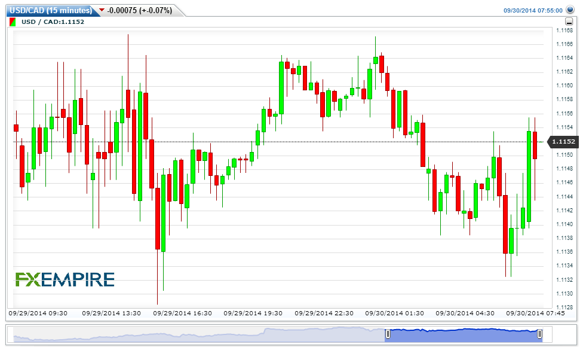Screen dimensions: 583x350
Task: Click the 1.1152 current price marker
Action: [563, 141]
